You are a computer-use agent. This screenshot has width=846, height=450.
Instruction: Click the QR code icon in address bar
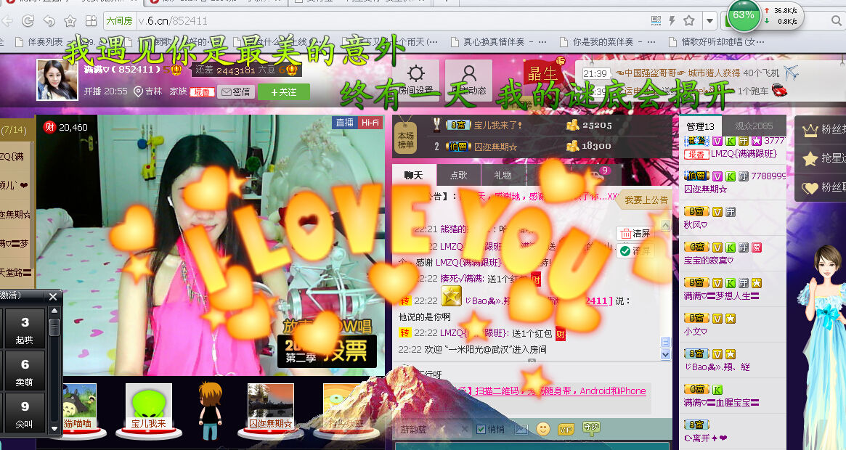click(656, 21)
